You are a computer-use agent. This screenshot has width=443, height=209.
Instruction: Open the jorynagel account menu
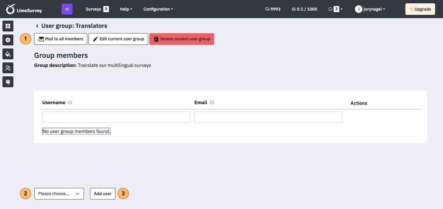point(370,9)
